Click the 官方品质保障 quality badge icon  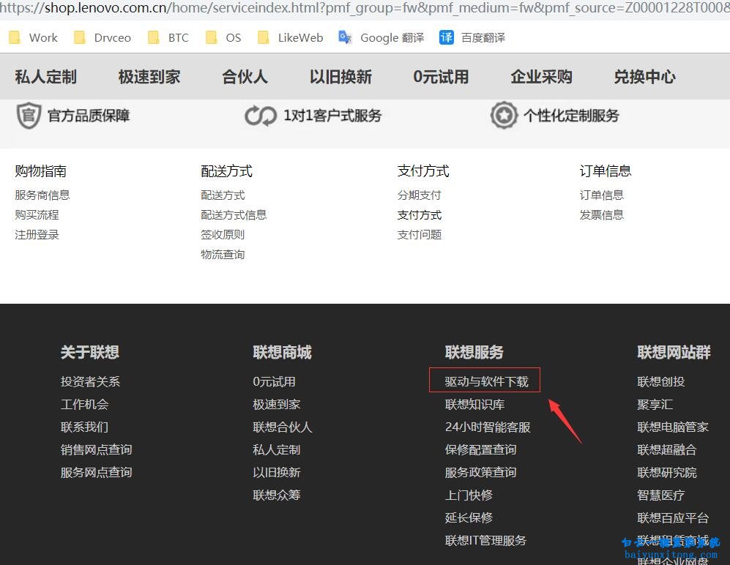click(x=29, y=115)
